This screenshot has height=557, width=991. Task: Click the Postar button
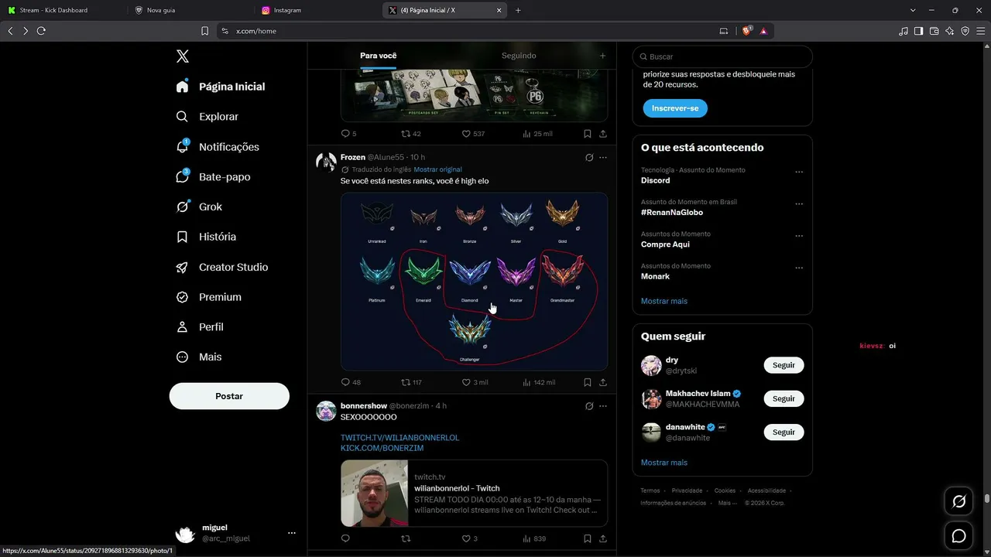pos(229,396)
